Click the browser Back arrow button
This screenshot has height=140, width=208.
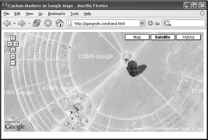pyautogui.click(x=7, y=23)
